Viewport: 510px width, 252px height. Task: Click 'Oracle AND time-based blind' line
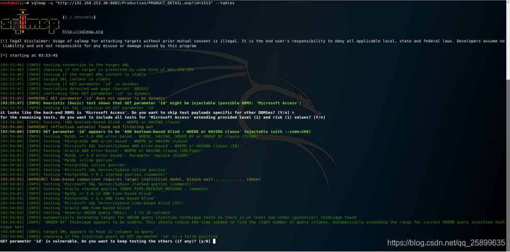[66, 208]
